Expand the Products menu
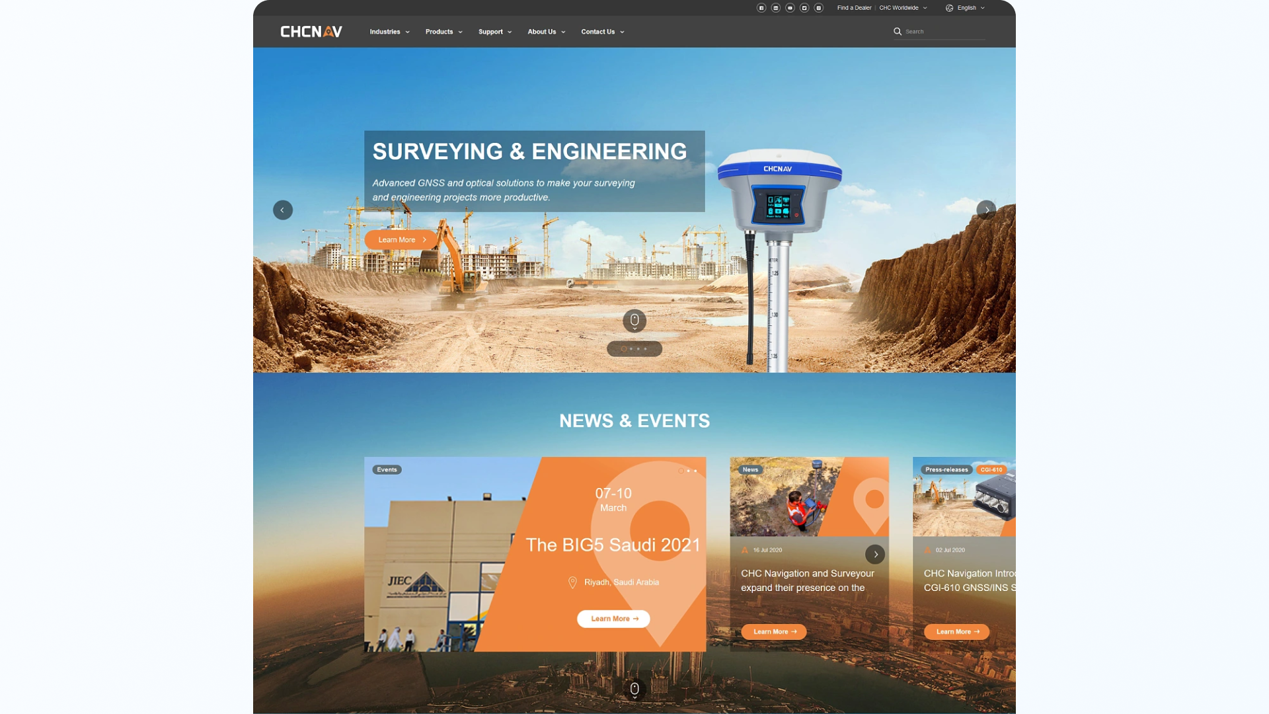This screenshot has height=714, width=1269. 443,32
